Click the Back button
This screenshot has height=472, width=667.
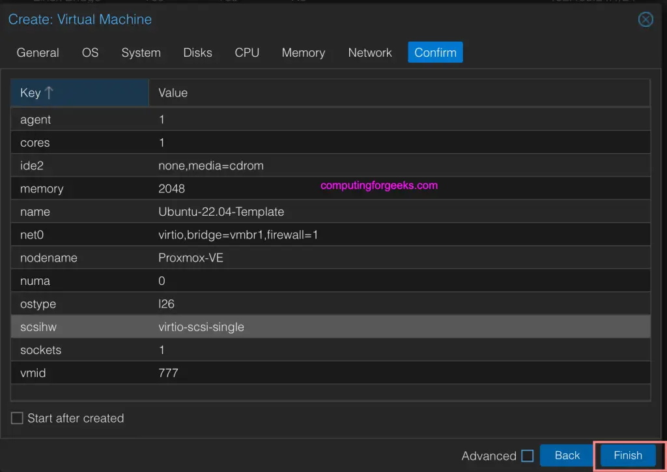pyautogui.click(x=567, y=456)
